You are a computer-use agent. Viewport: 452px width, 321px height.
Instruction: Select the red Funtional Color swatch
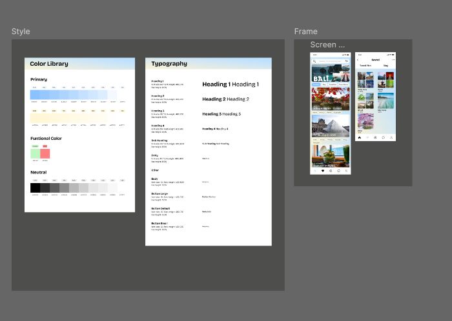[x=45, y=153]
